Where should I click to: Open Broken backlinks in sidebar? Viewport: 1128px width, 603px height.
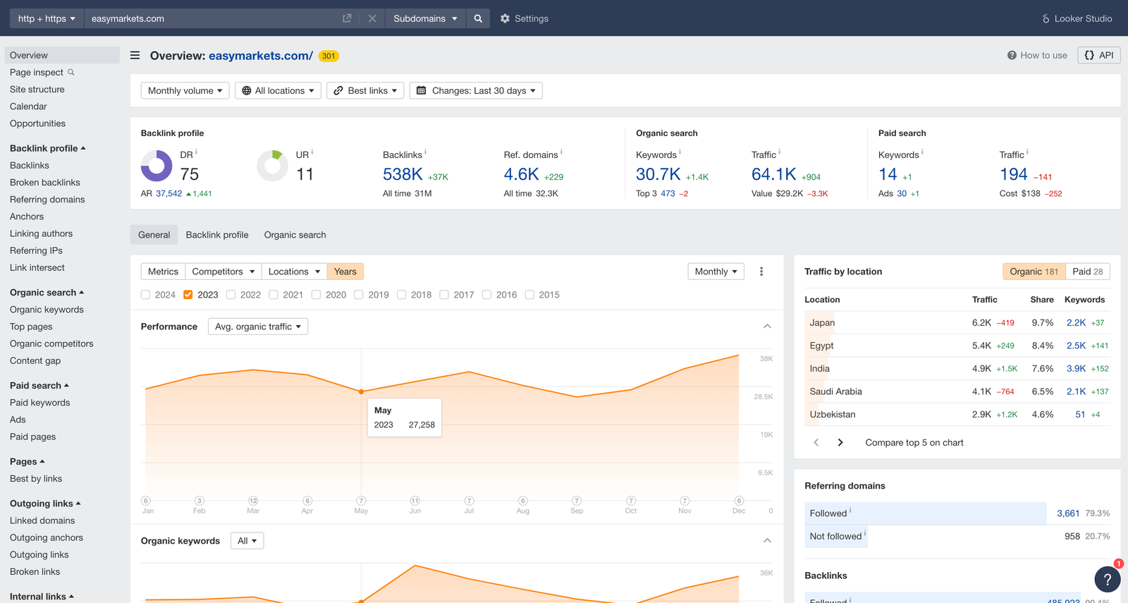[x=45, y=183]
